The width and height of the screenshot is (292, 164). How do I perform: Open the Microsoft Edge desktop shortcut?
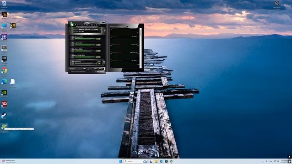coord(4,82)
